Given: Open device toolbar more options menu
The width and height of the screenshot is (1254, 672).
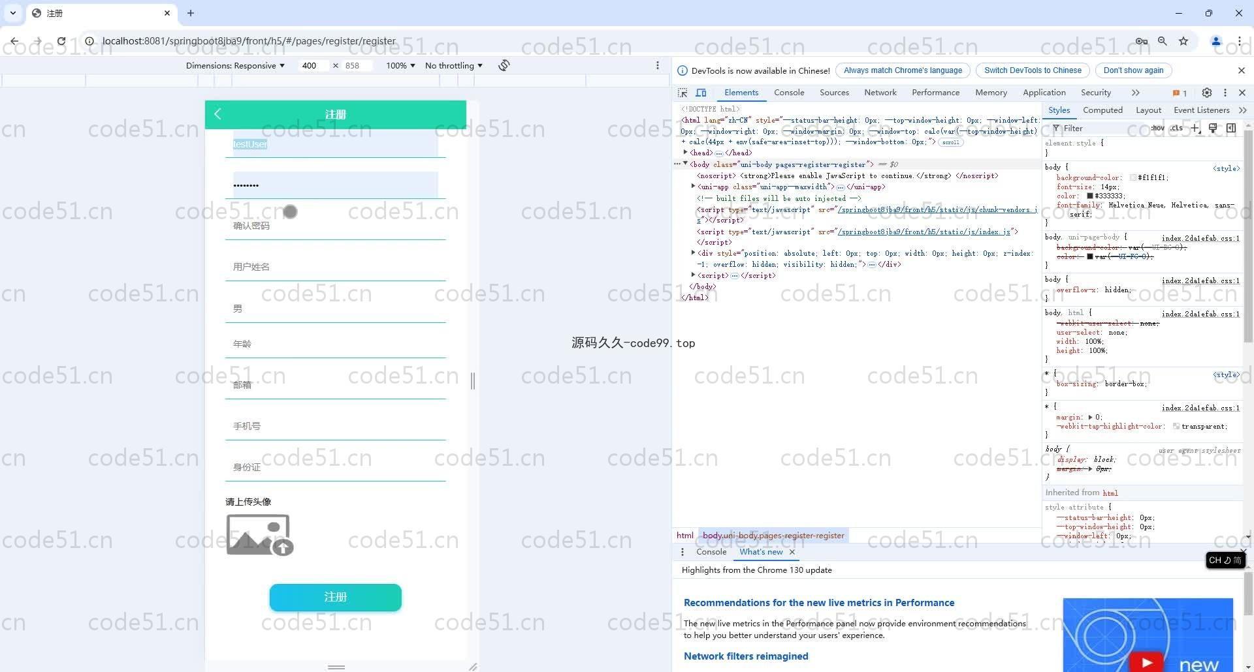Looking at the screenshot, I should [658, 65].
